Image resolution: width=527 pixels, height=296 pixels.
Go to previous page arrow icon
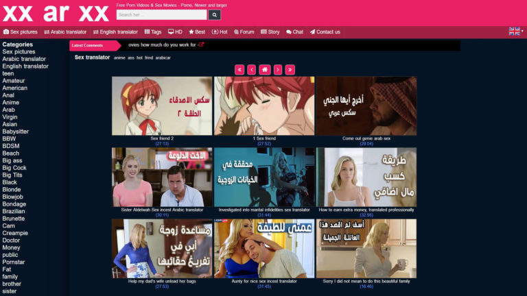pos(252,69)
